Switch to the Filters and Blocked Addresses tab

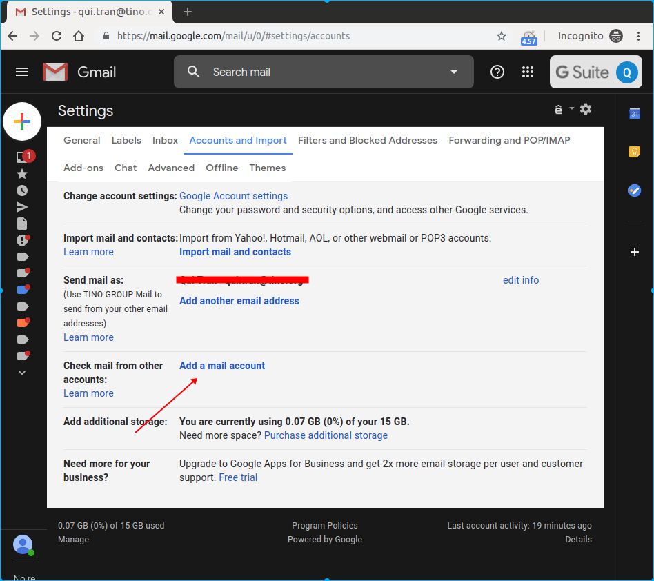click(x=368, y=141)
